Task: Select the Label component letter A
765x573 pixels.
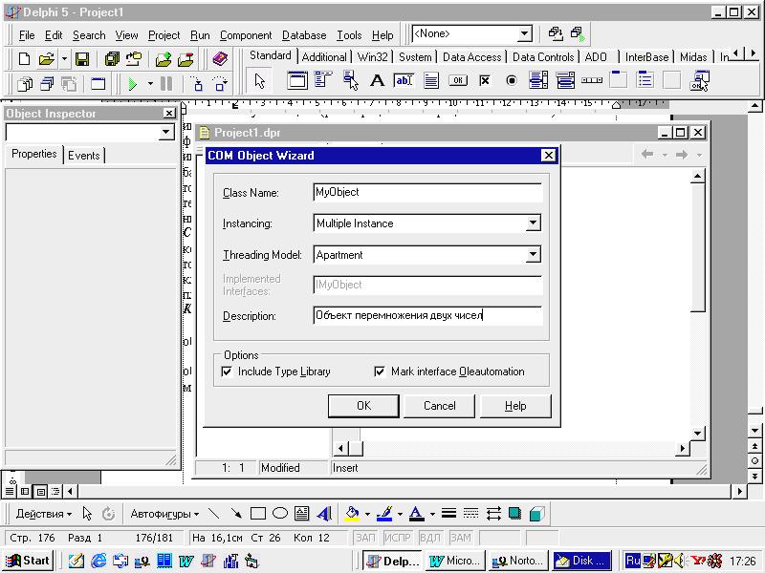Action: (x=377, y=80)
